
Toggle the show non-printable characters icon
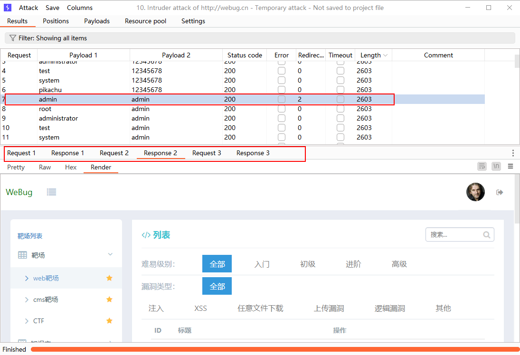[x=496, y=166]
